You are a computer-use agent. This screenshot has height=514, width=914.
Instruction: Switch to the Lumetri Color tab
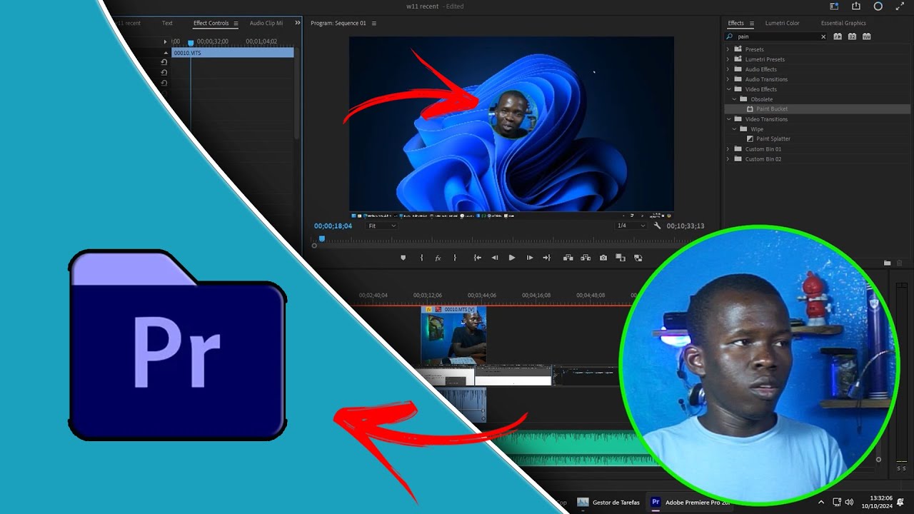point(782,23)
